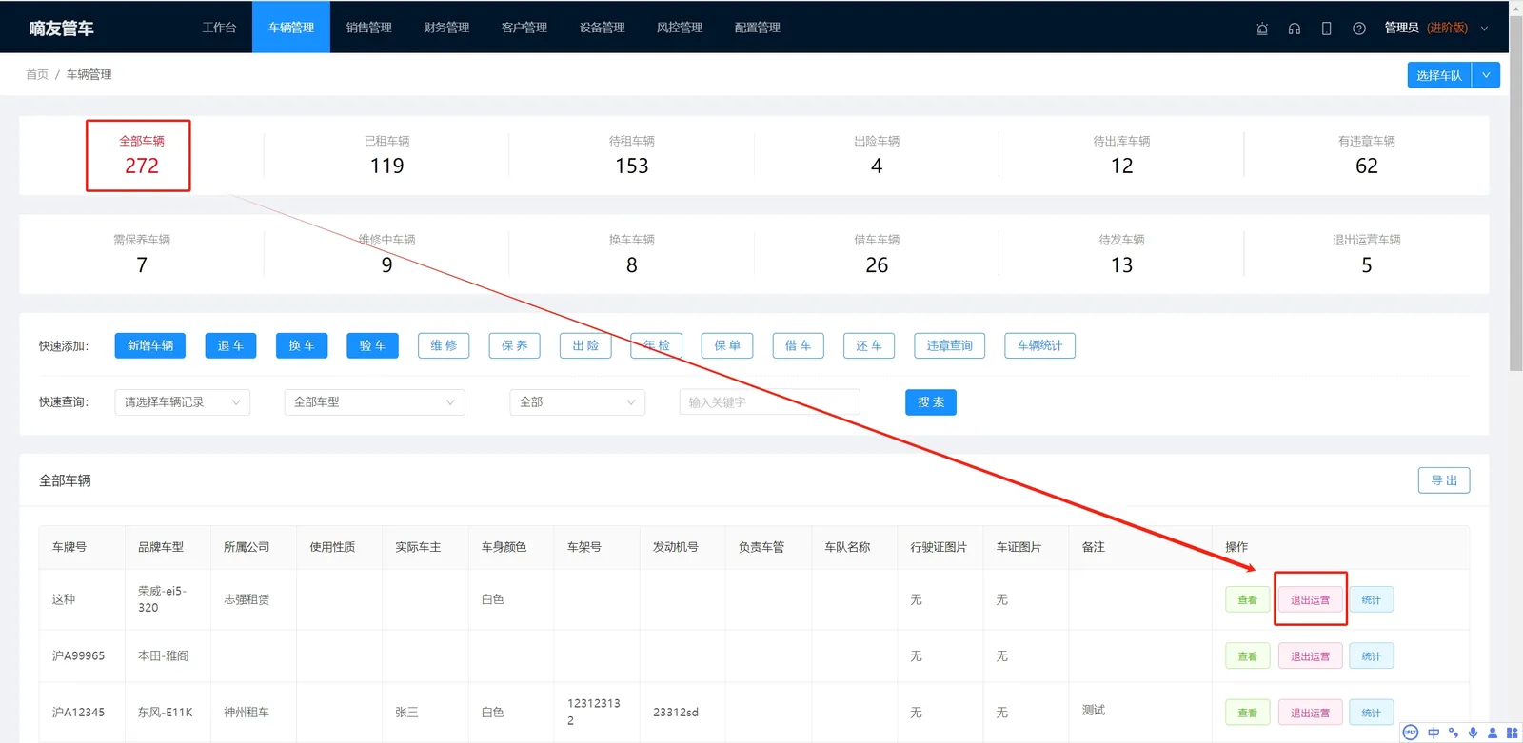Click the 新增车辆 button
1523x743 pixels.
(x=150, y=345)
